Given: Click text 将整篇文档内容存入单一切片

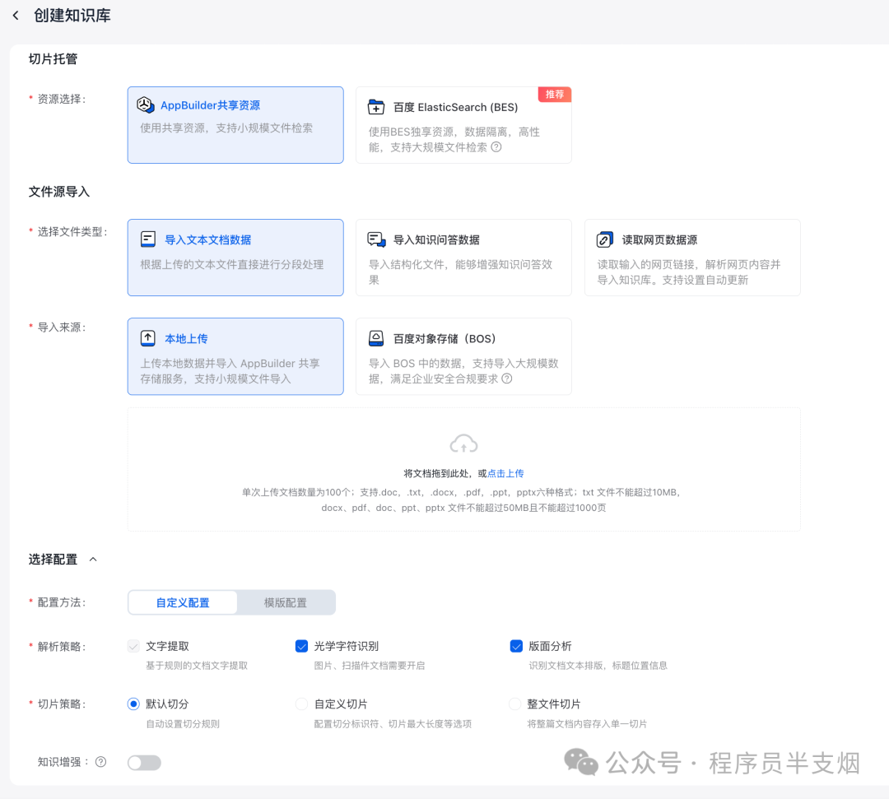Looking at the screenshot, I should point(588,723).
